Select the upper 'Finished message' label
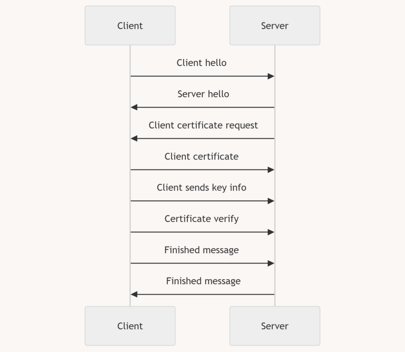The width and height of the screenshot is (405, 352). [202, 250]
